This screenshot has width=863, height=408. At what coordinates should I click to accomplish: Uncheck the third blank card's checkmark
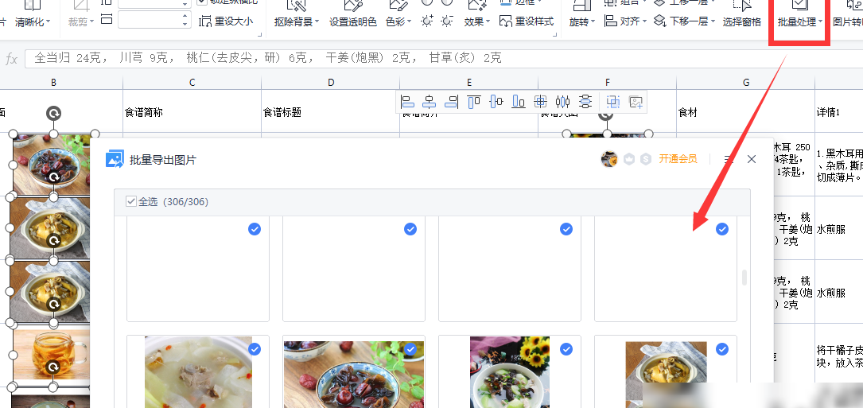pos(566,229)
